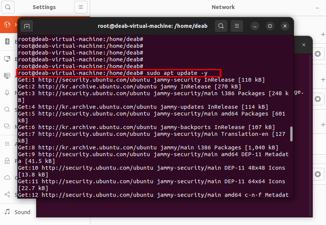326x225 pixels.
Task: Open the terminal hamburger menu
Action: tap(237, 26)
